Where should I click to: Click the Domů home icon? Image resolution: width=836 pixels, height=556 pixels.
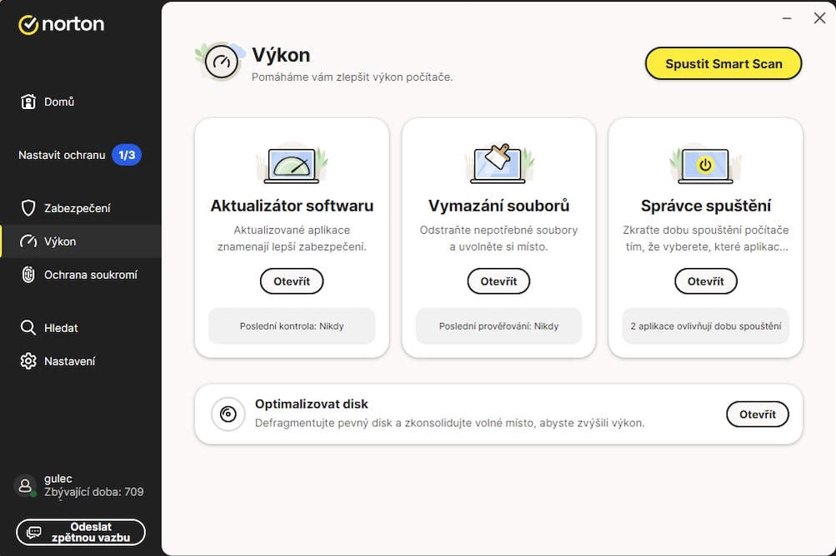coord(28,102)
